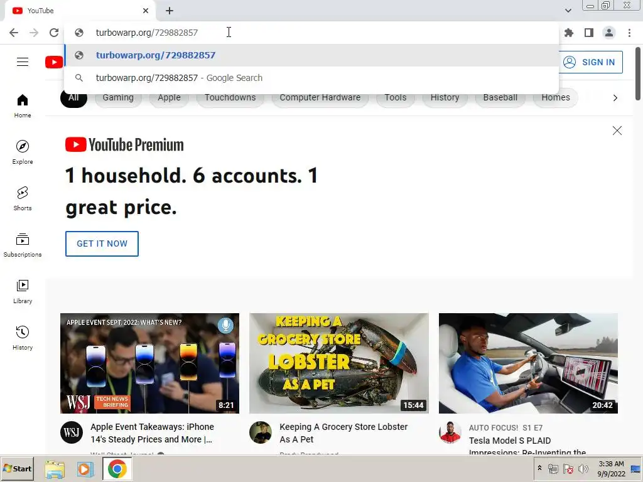The height and width of the screenshot is (482, 643).
Task: Open the Chrome three-dot menu
Action: coord(629,33)
